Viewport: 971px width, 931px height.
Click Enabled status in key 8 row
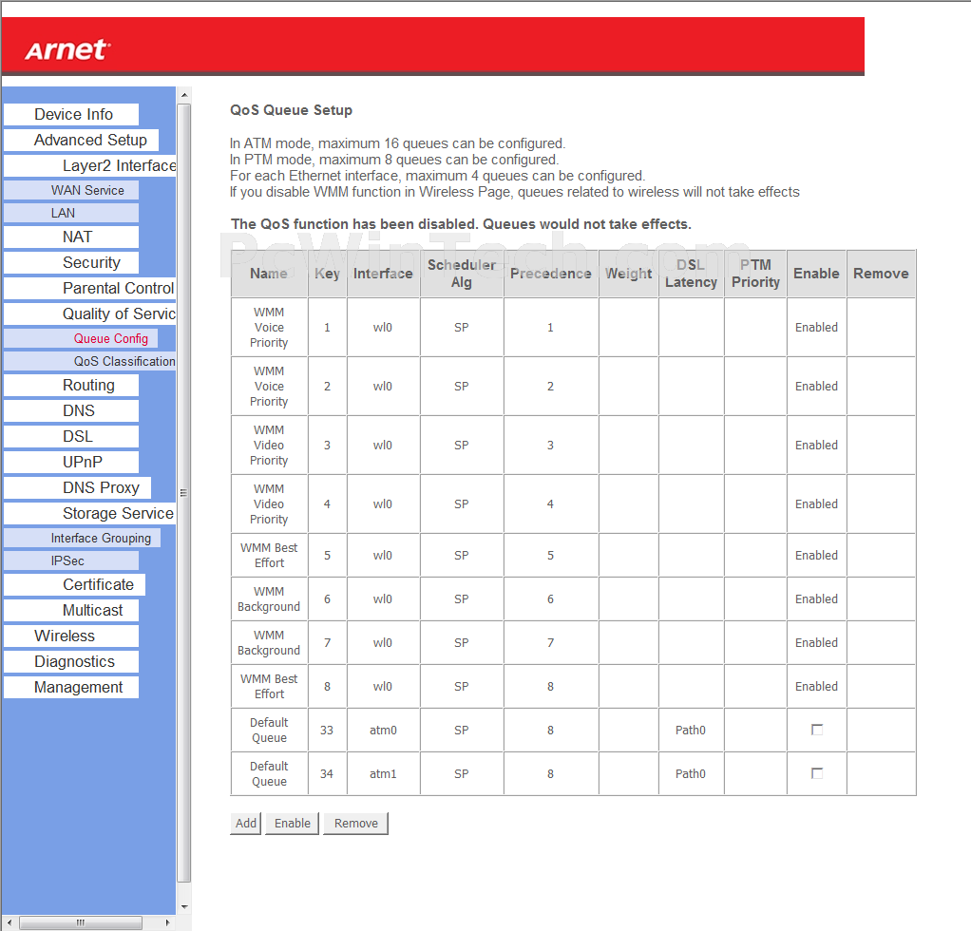(x=816, y=687)
